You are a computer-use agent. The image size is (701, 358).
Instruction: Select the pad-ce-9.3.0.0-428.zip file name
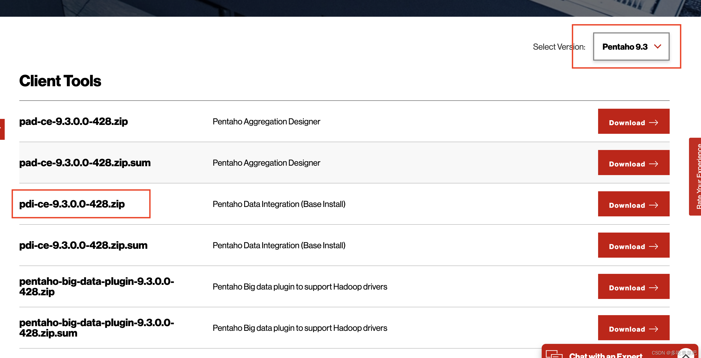click(x=73, y=122)
